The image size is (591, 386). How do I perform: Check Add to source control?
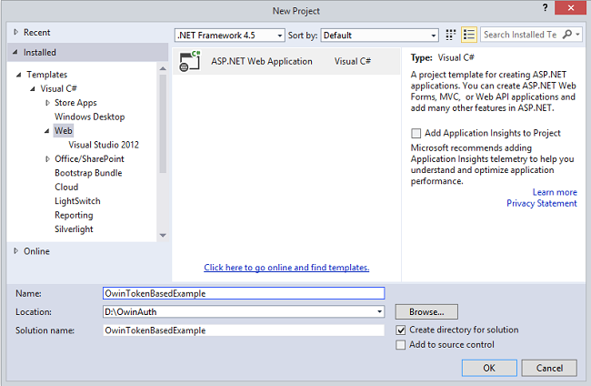point(401,345)
